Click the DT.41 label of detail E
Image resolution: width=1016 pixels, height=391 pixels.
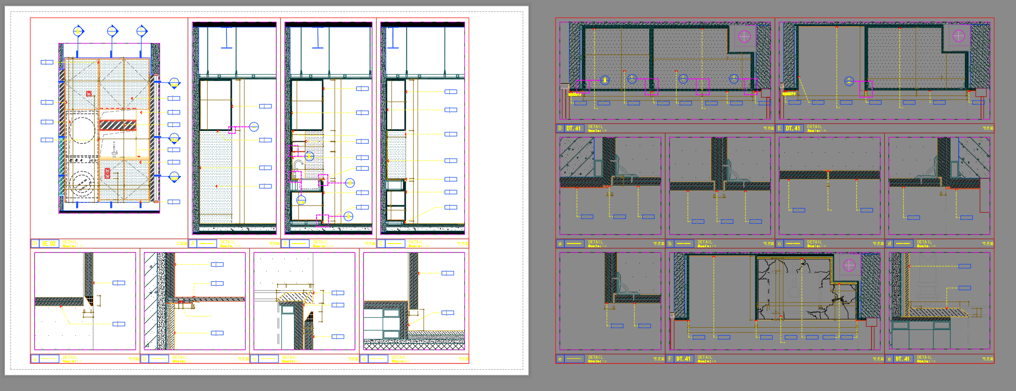[792, 128]
